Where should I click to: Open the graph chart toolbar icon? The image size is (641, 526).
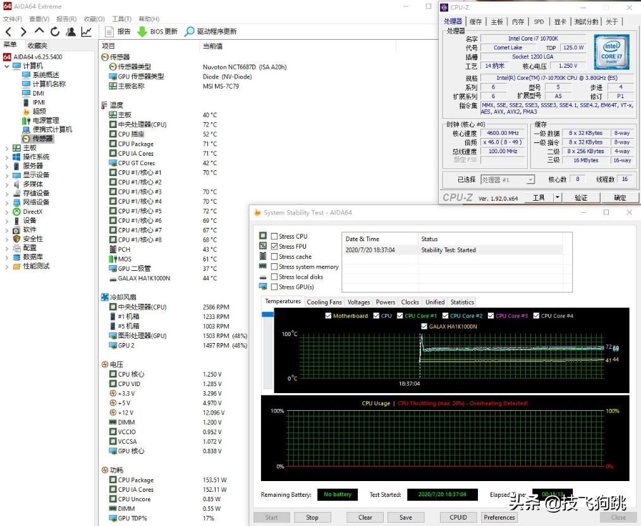point(86,32)
